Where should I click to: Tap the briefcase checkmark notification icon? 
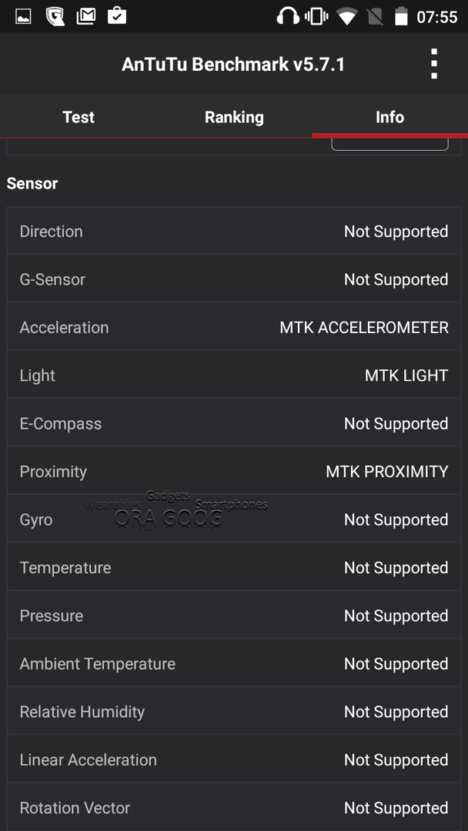(x=117, y=16)
